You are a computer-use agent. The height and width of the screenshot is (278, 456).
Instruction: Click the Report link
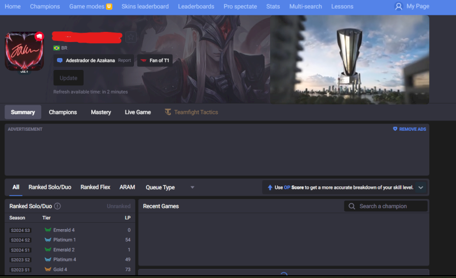124,60
